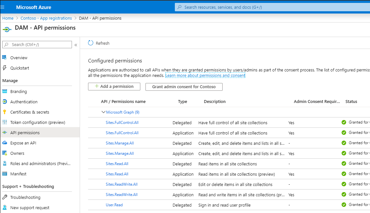Click the API permissions sidebar icon

5,133
